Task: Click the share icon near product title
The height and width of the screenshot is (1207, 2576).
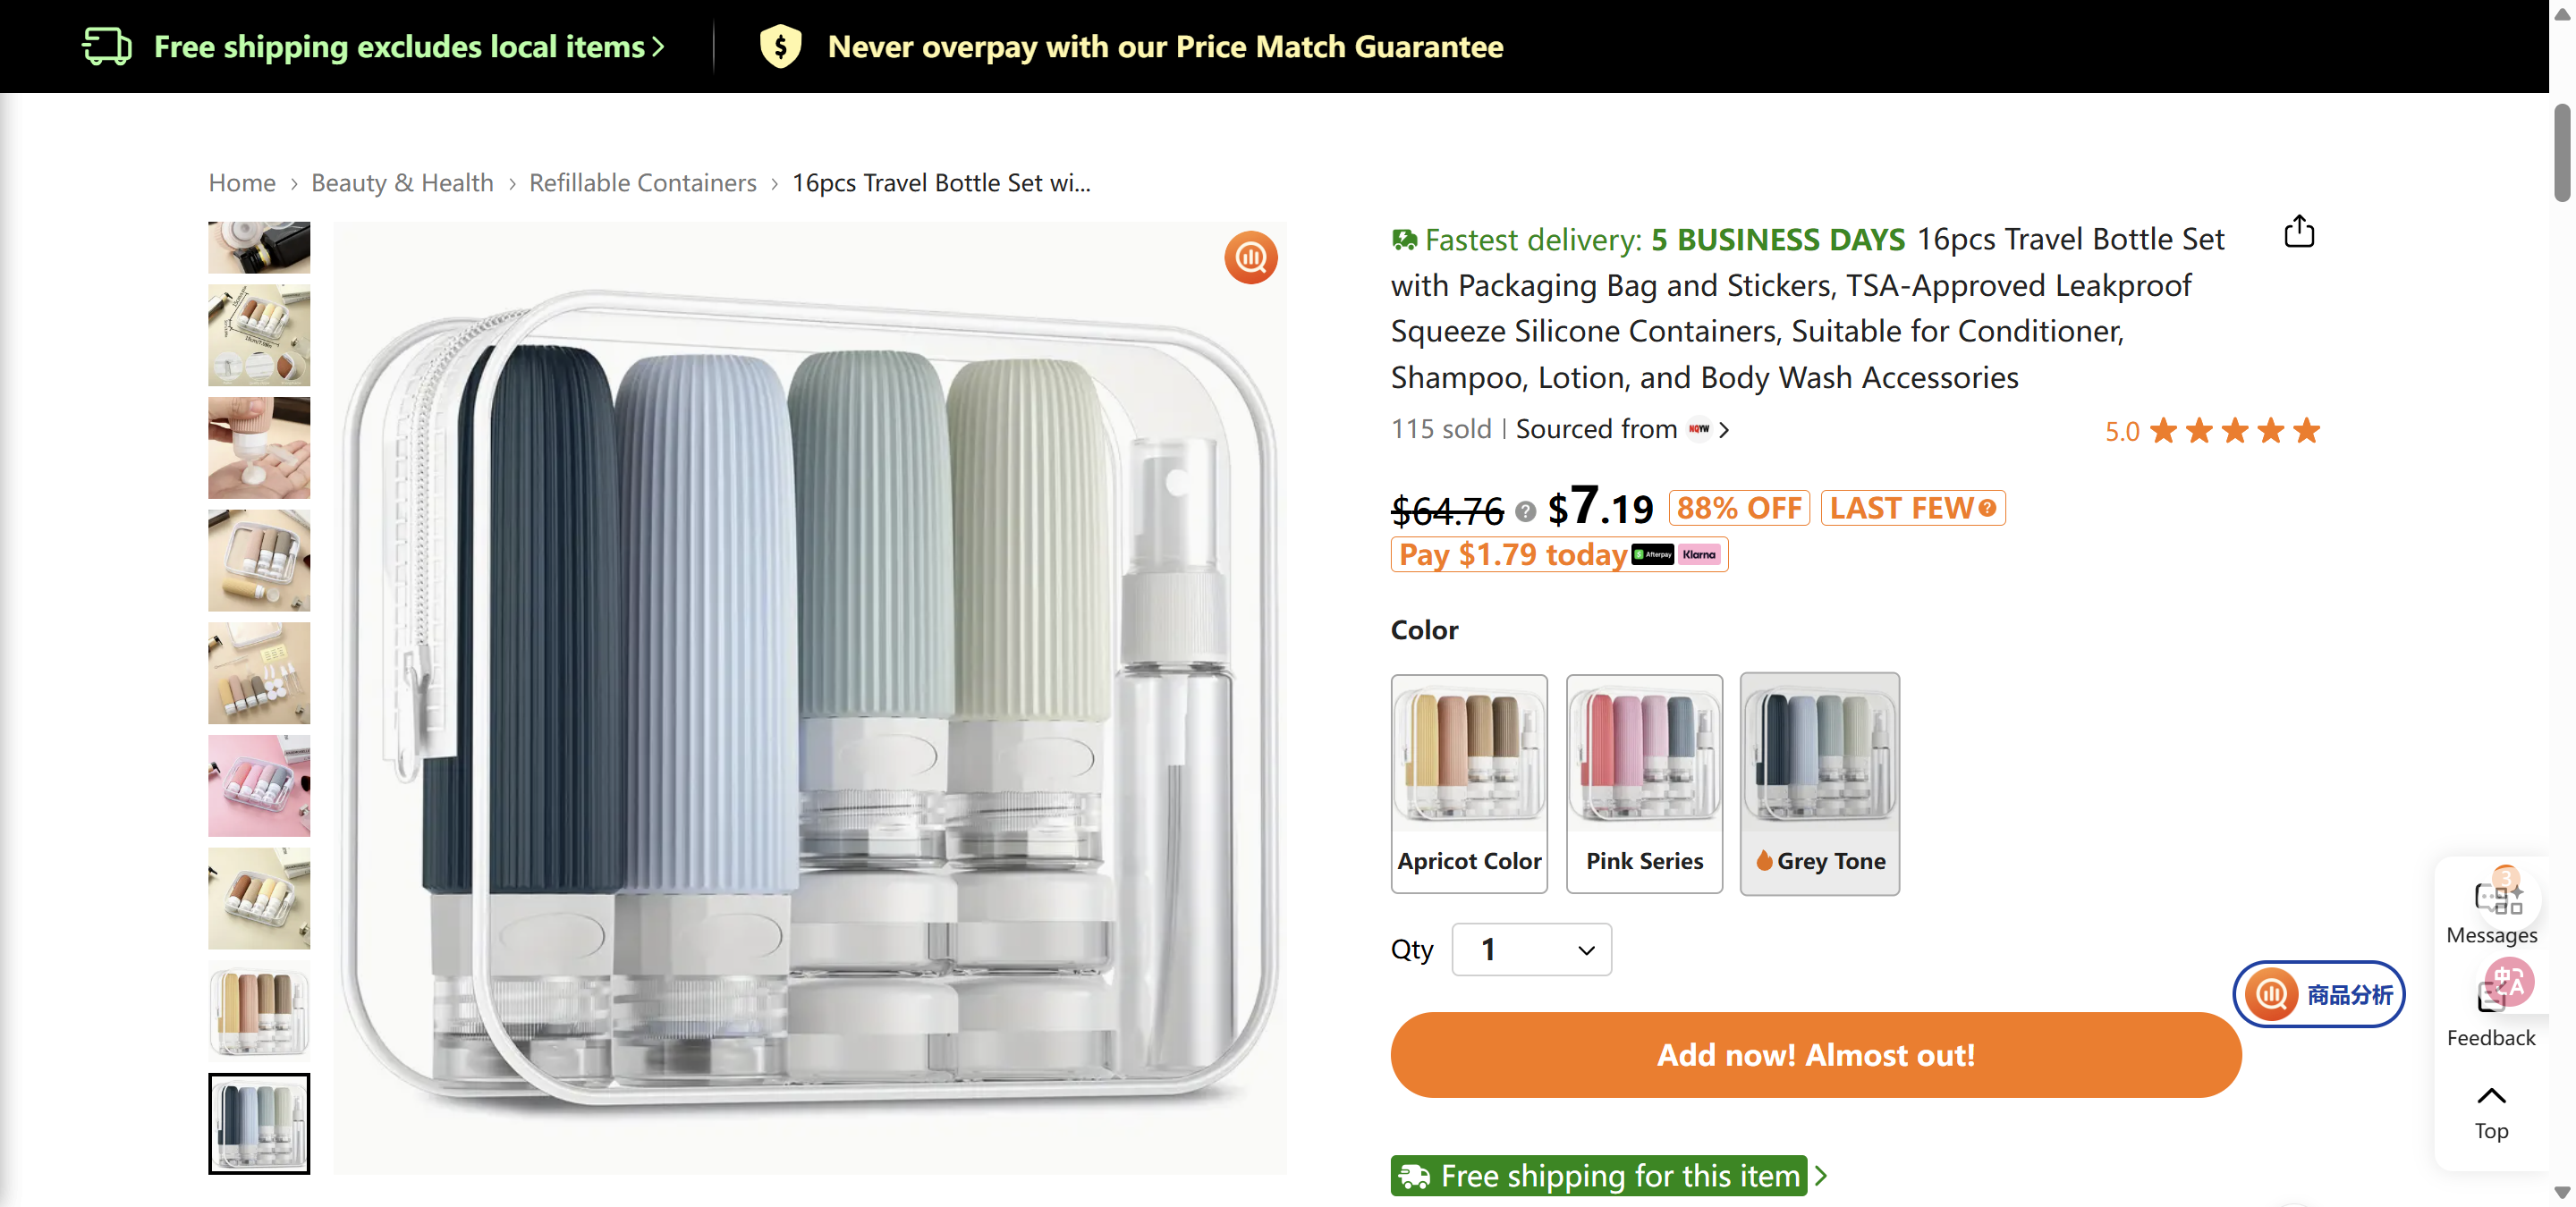Action: click(2299, 231)
